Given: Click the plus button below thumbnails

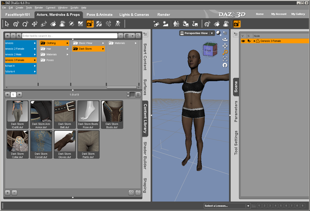Looking at the screenshot, I should (x=8, y=192).
